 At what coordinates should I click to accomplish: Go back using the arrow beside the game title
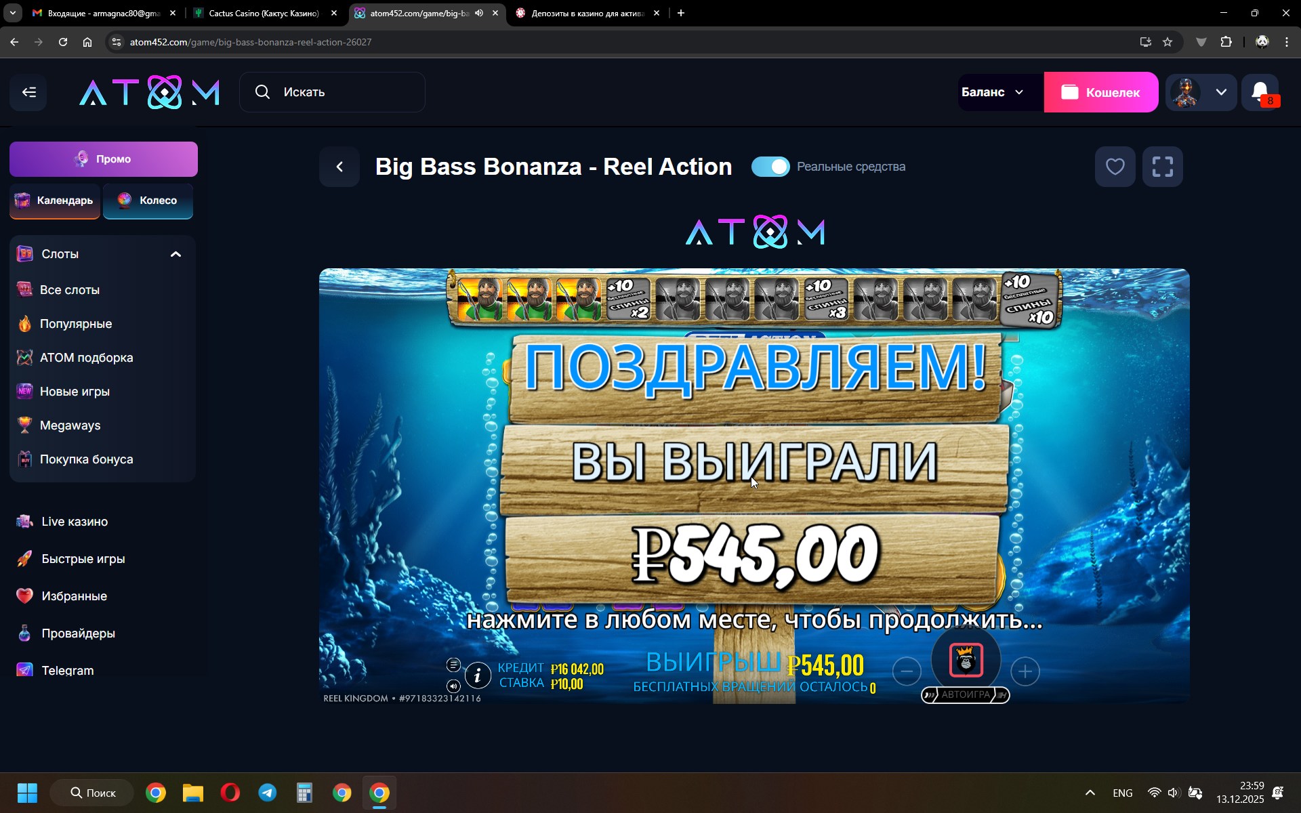pos(339,167)
